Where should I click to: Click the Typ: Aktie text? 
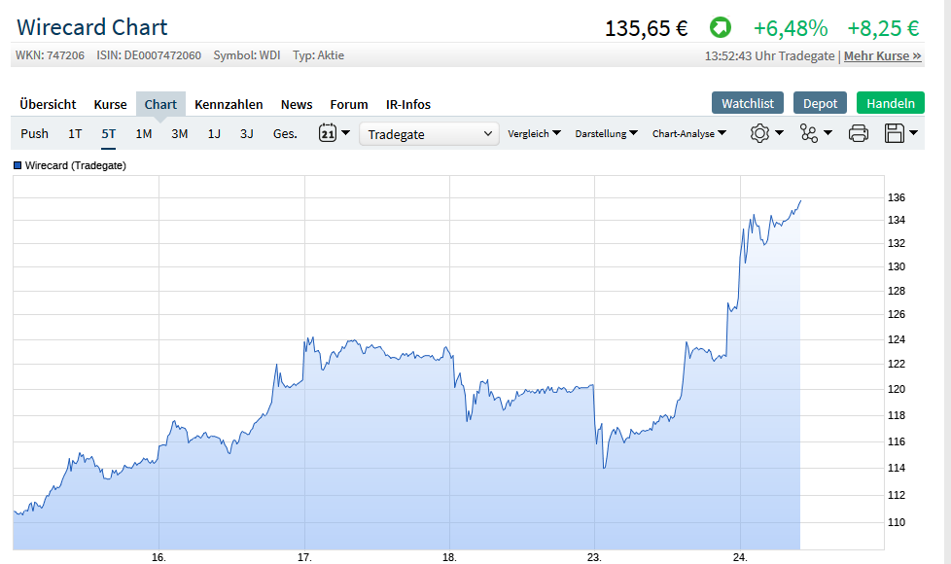(318, 55)
